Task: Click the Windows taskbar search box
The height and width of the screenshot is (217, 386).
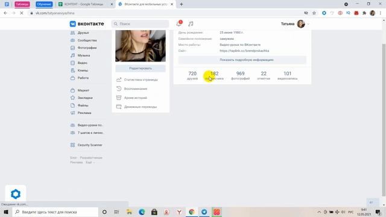Action: pos(55,212)
